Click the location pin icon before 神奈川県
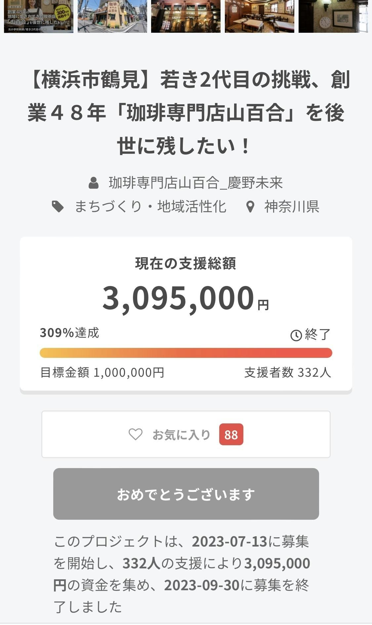This screenshot has width=372, height=625. click(x=250, y=207)
